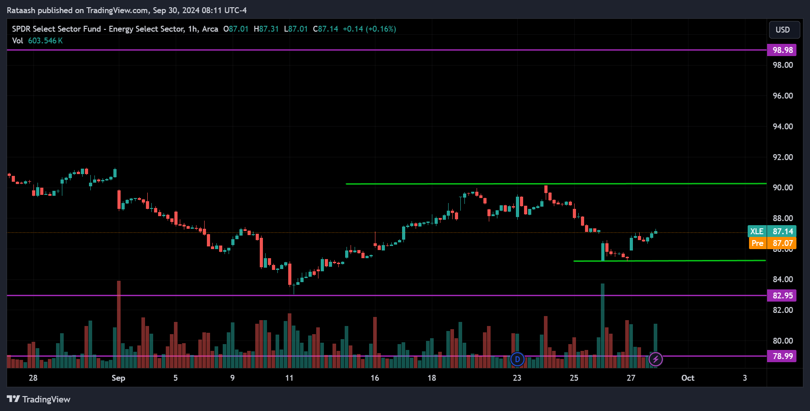Click the '23' date label on time axis
Image resolution: width=810 pixels, height=411 pixels.
point(517,378)
